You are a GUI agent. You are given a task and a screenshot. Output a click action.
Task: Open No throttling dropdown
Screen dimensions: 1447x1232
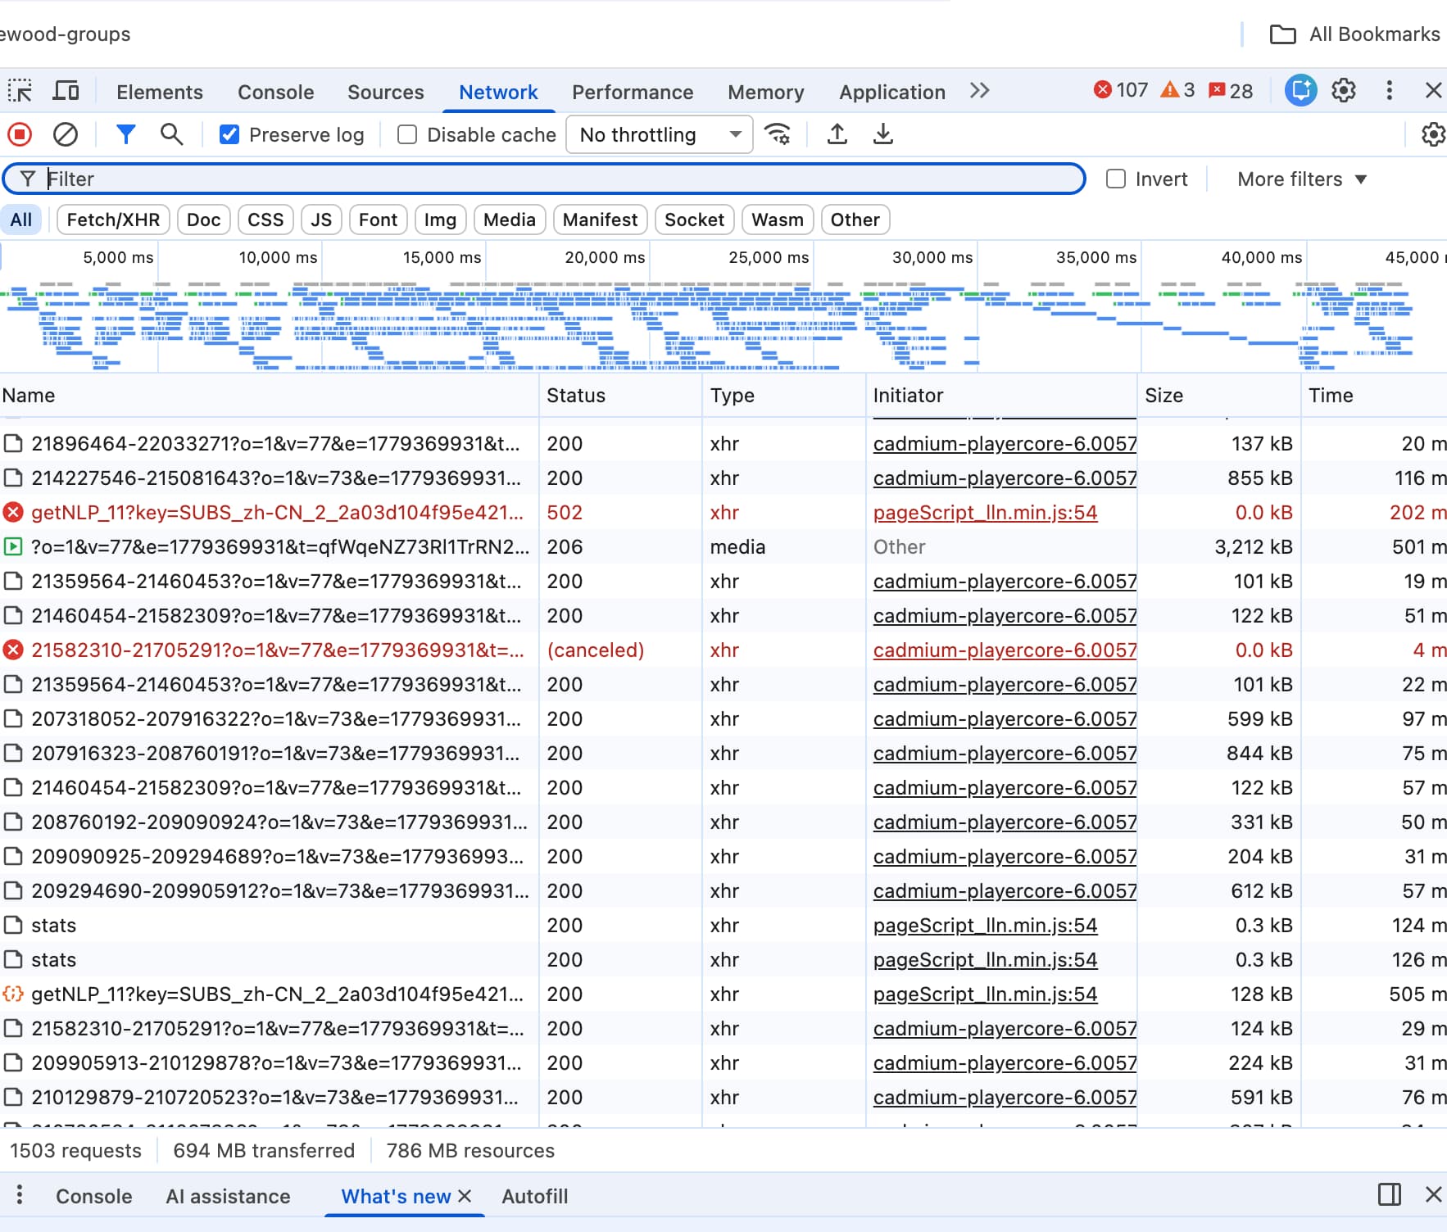[660, 134]
